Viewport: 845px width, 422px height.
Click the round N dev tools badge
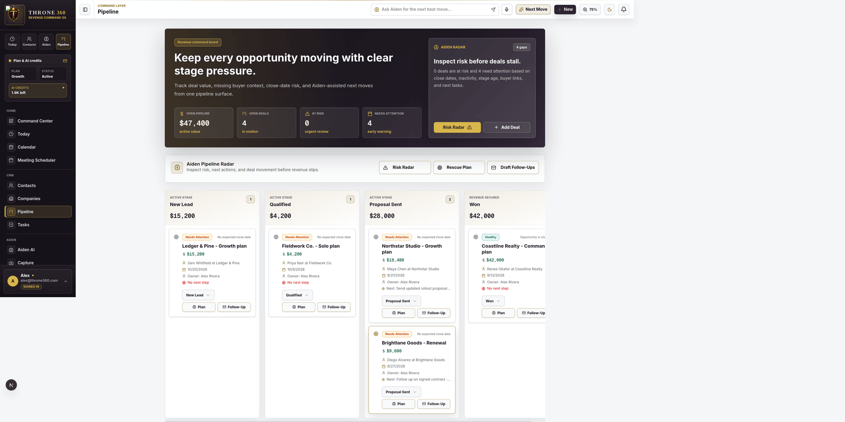pos(11,385)
